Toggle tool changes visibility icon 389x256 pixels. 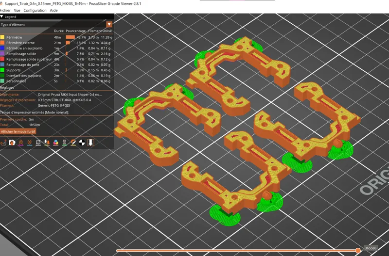click(x=47, y=143)
